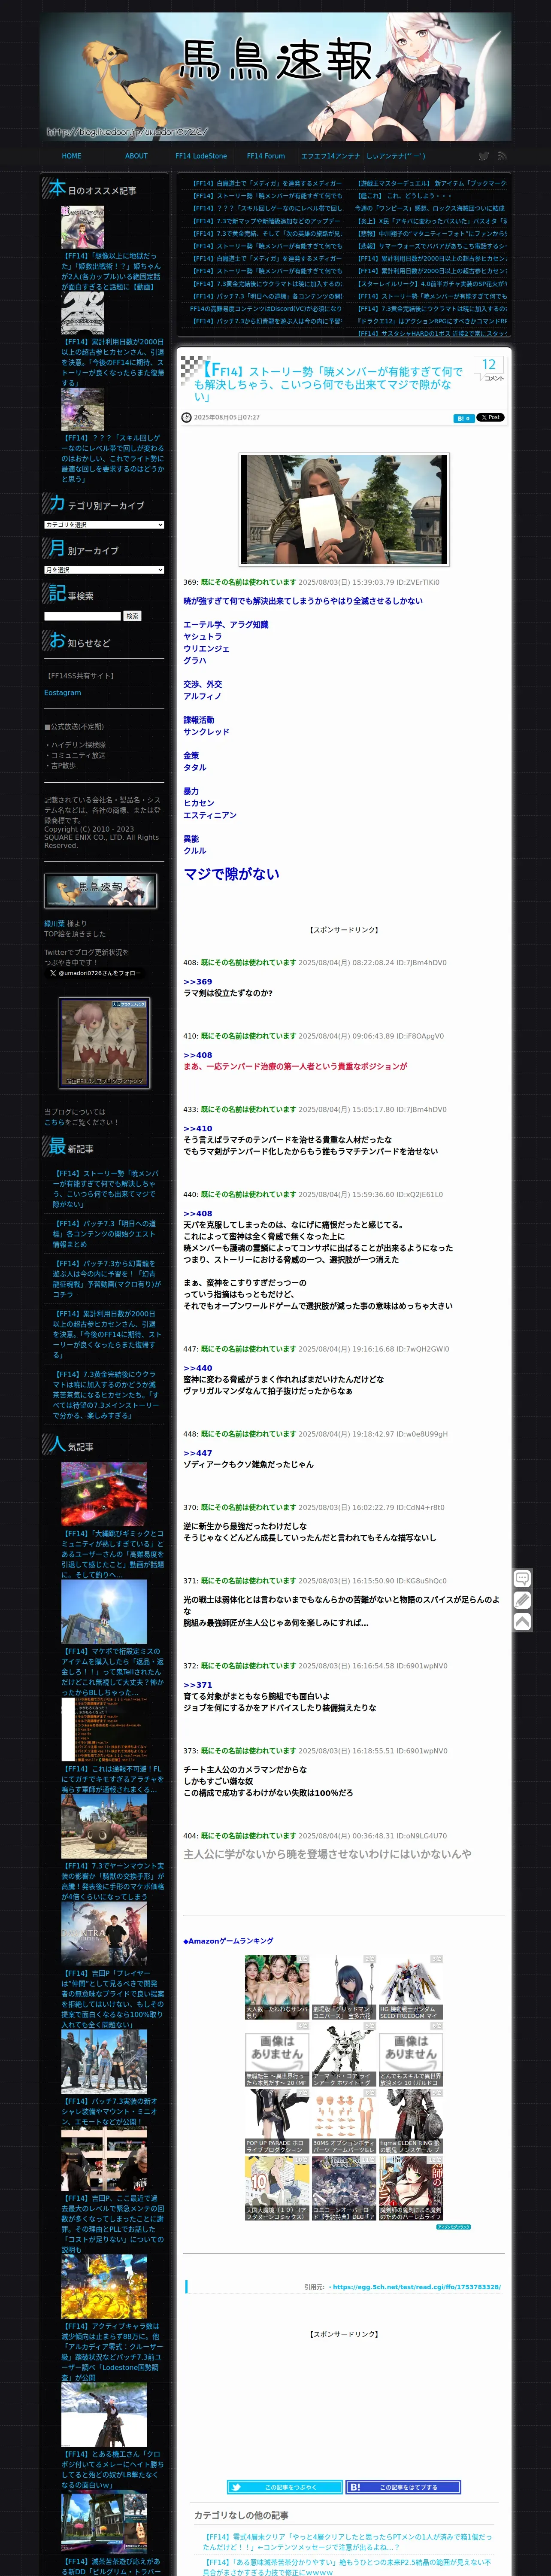Open popular article 7.3でヤーンマウント実装
551x2576 pixels.
click(x=112, y=1881)
